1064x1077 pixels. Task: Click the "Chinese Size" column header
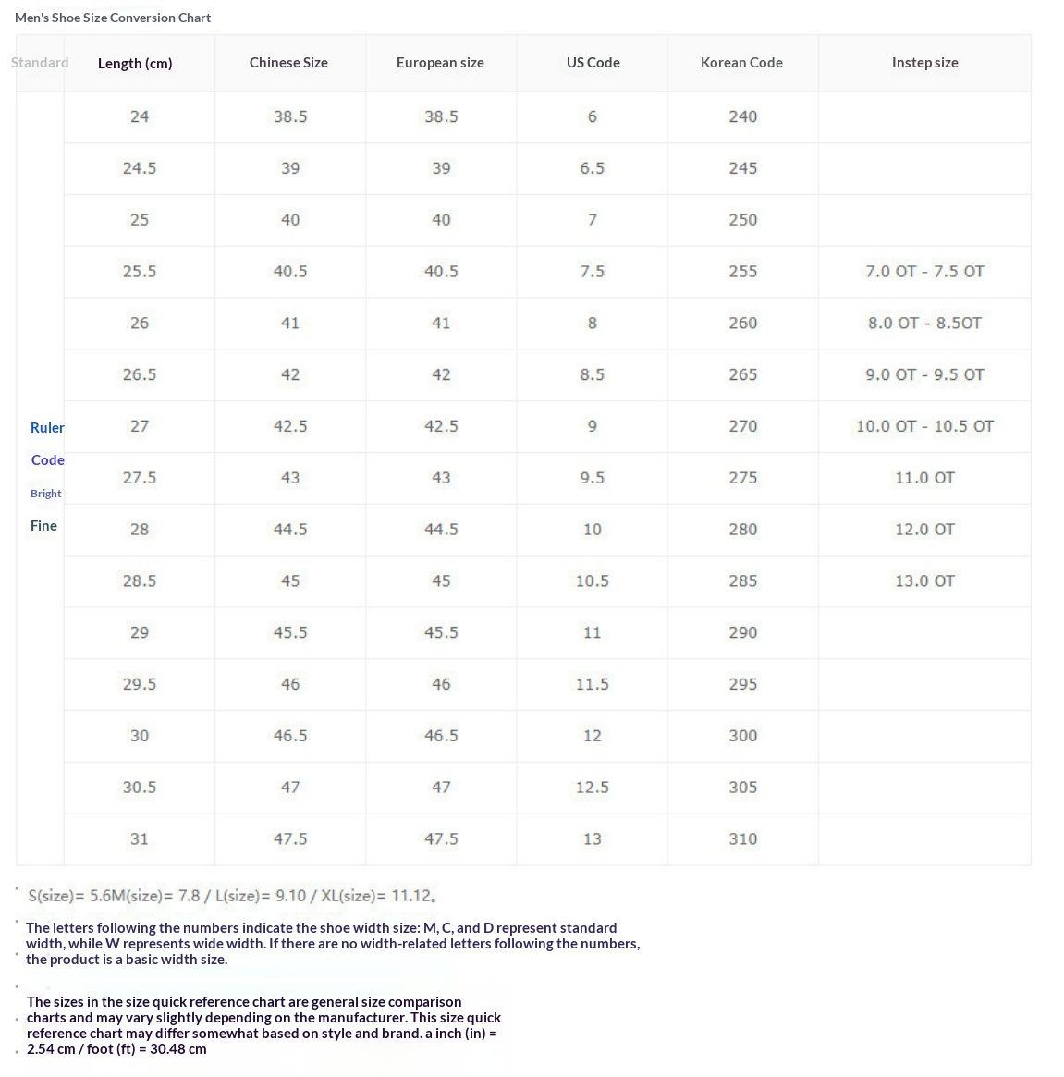pyautogui.click(x=288, y=63)
